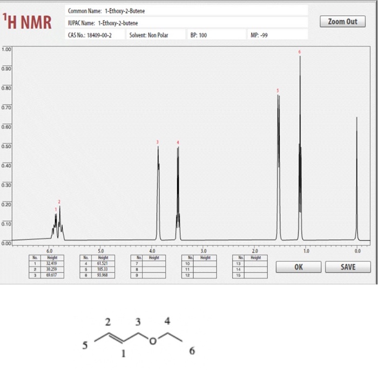Click the TMS reference peak at 0.0 ppm
Viewport: 378px width, 371px height.
tap(357, 178)
